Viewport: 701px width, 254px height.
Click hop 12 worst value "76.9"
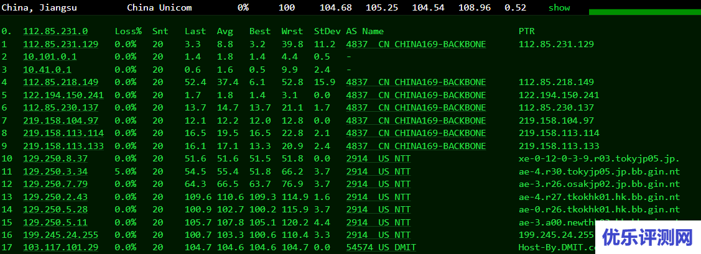click(x=292, y=184)
